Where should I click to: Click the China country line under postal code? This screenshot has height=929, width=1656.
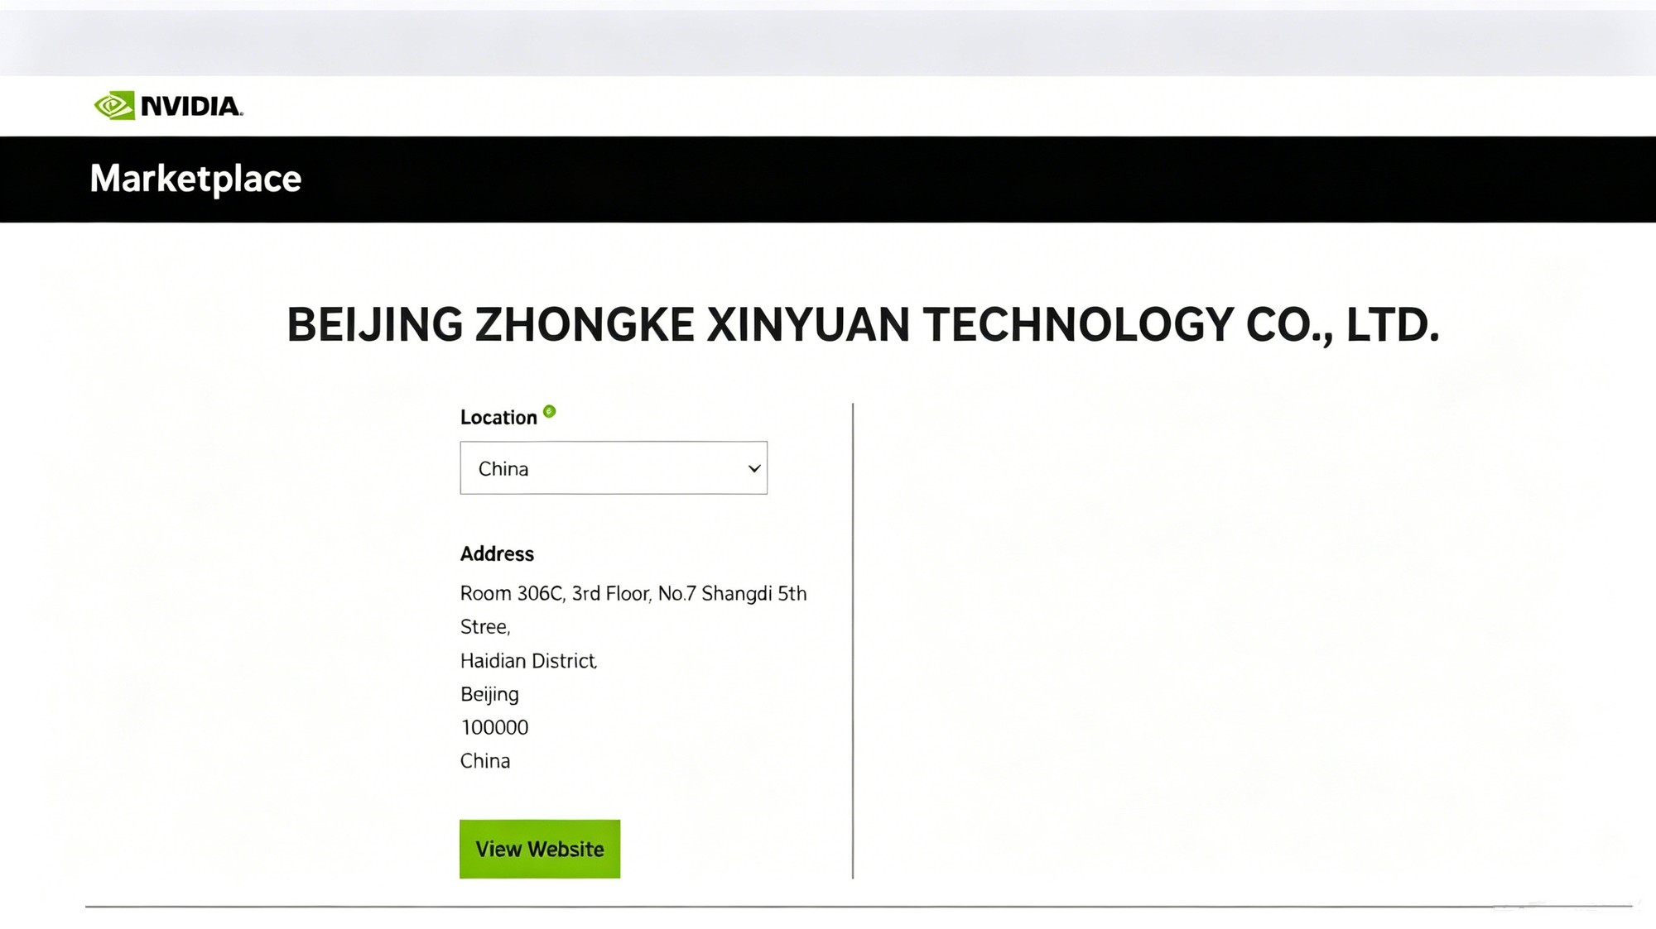pyautogui.click(x=485, y=761)
